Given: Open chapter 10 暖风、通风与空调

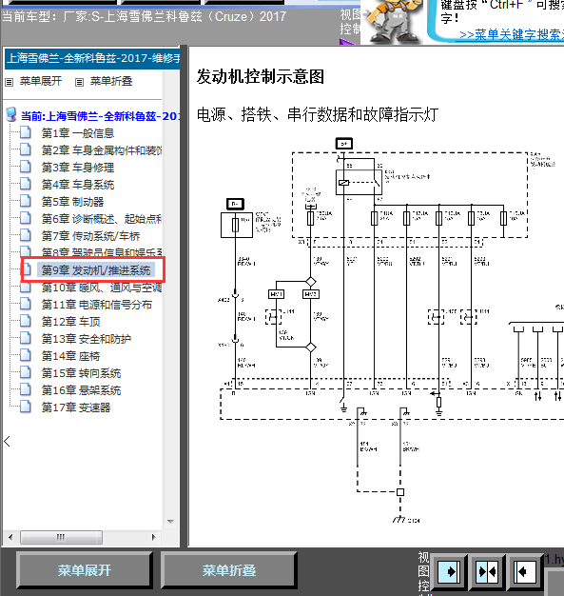Looking at the screenshot, I should pyautogui.click(x=102, y=288).
